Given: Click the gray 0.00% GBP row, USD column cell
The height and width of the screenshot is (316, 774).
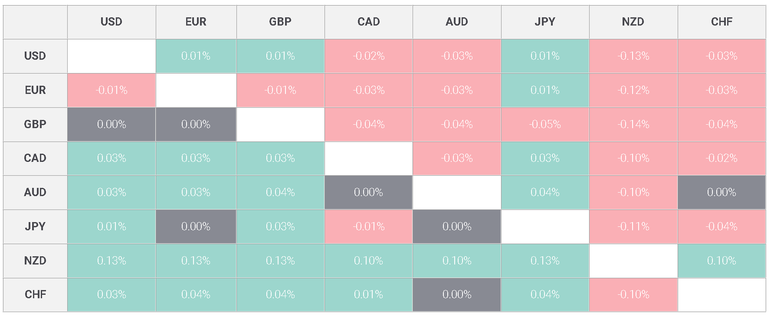Looking at the screenshot, I should pyautogui.click(x=112, y=124).
